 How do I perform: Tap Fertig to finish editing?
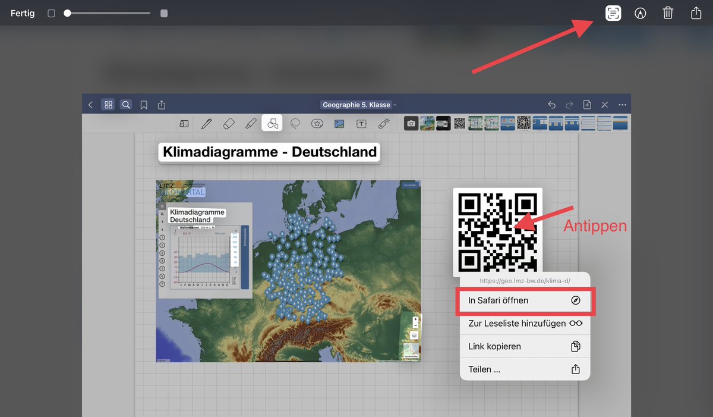click(x=23, y=13)
